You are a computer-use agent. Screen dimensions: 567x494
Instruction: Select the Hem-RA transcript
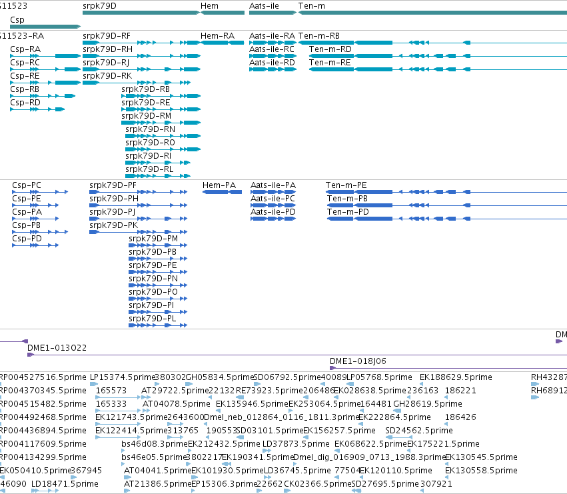click(223, 43)
